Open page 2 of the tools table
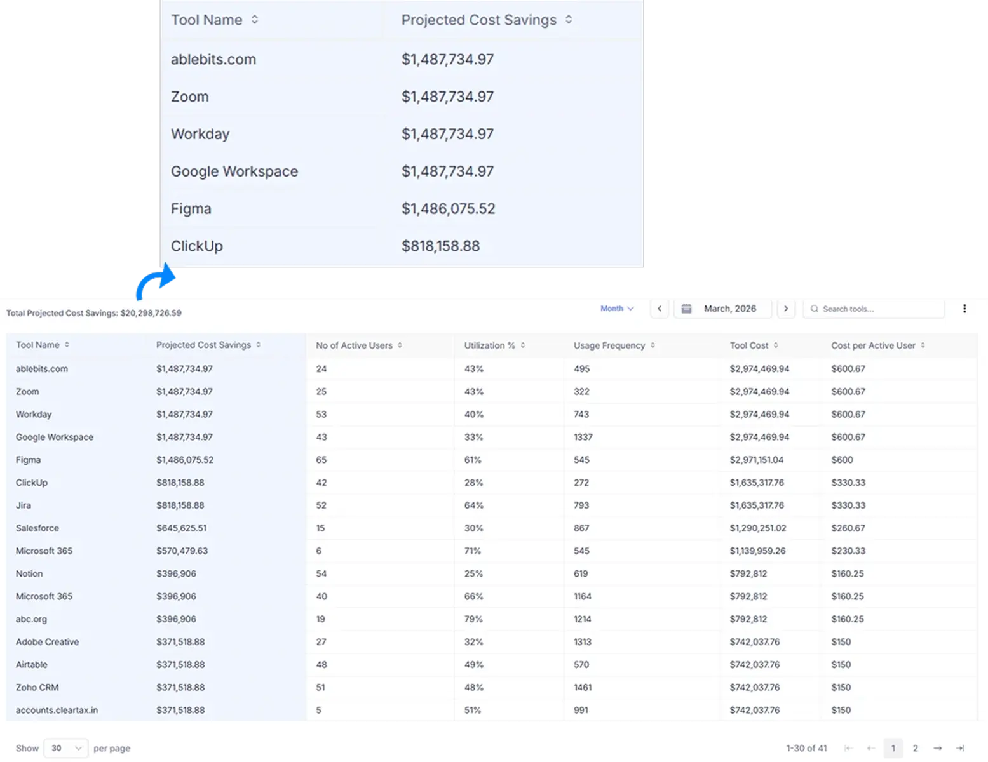 coord(916,748)
